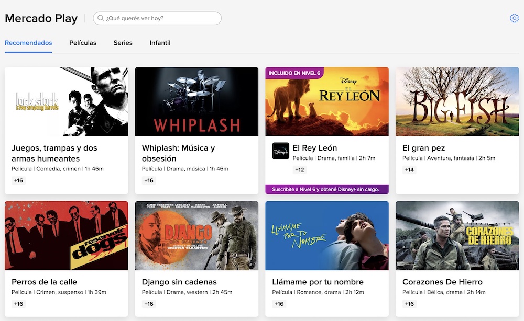Click the search magnifier icon

101,18
